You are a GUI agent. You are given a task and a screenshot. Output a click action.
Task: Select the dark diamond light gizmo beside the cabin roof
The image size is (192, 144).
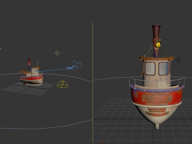(x=178, y=60)
